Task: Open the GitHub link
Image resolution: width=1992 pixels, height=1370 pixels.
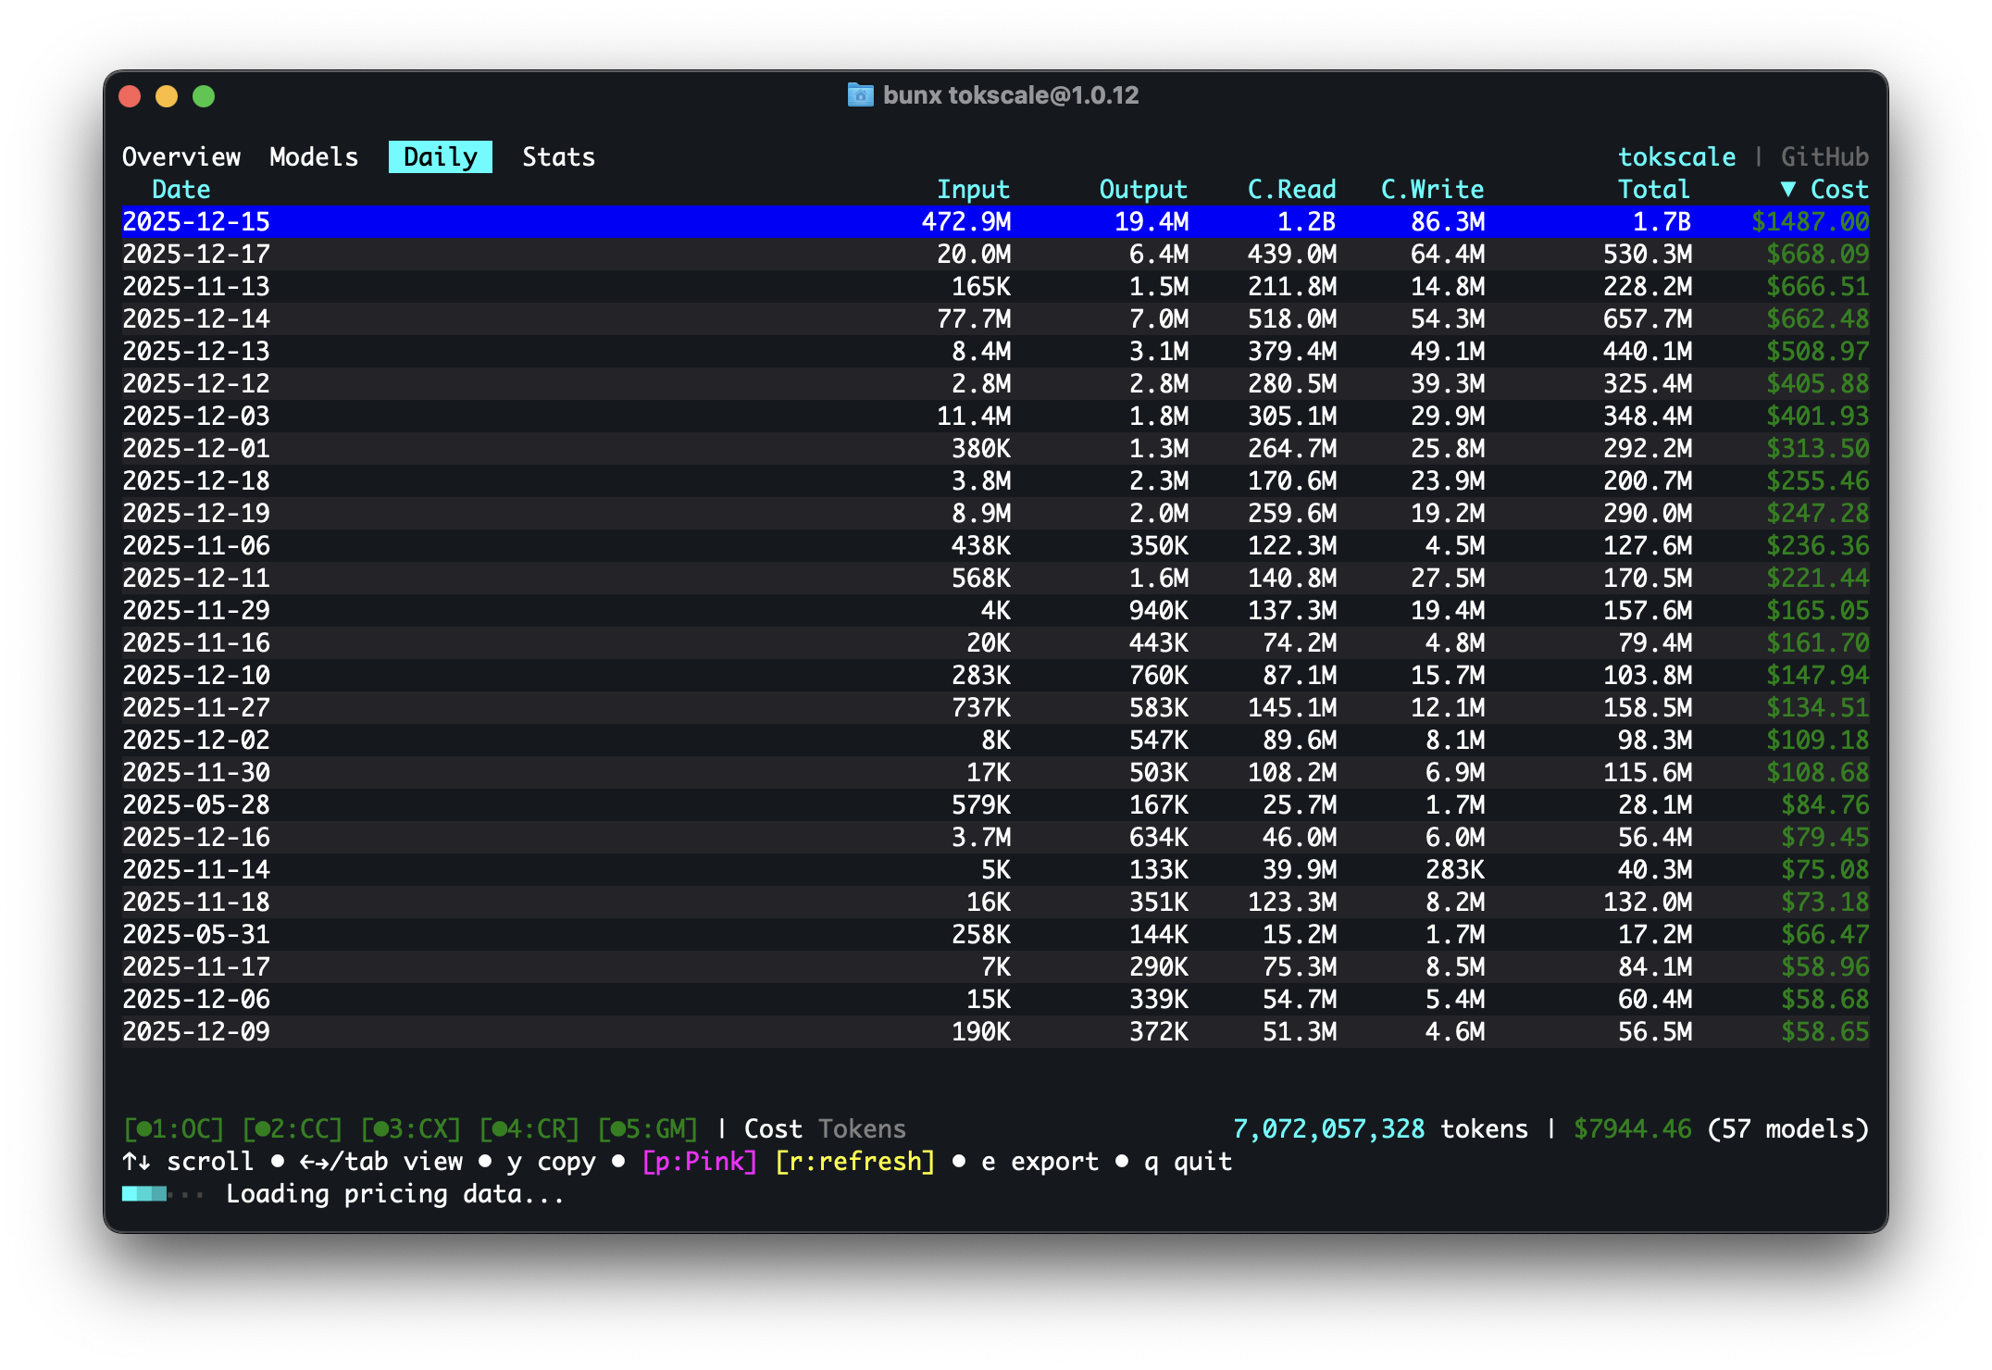Action: [1824, 156]
